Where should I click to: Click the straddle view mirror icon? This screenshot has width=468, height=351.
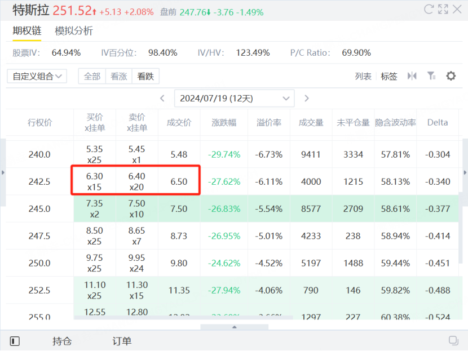412,76
